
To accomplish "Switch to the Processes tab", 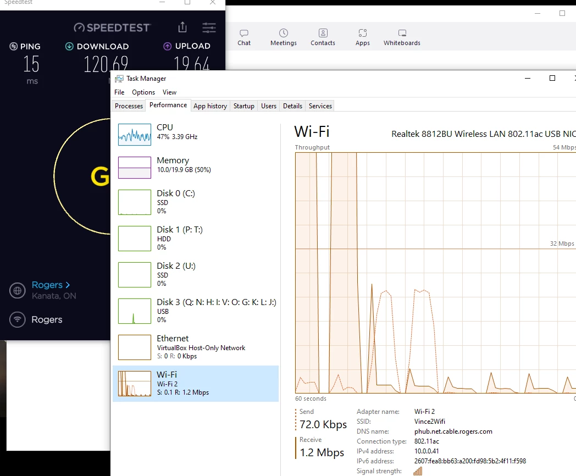I will pos(129,106).
